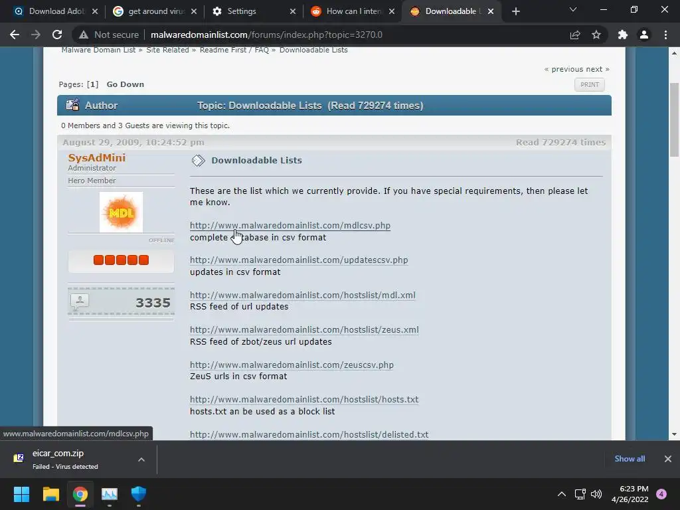Open File Explorer from the taskbar
The width and height of the screenshot is (680, 510).
(50, 494)
